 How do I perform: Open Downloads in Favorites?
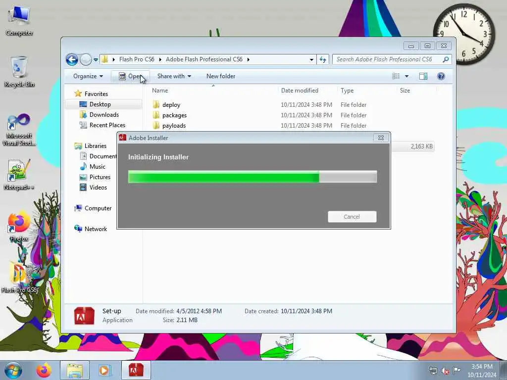click(104, 115)
